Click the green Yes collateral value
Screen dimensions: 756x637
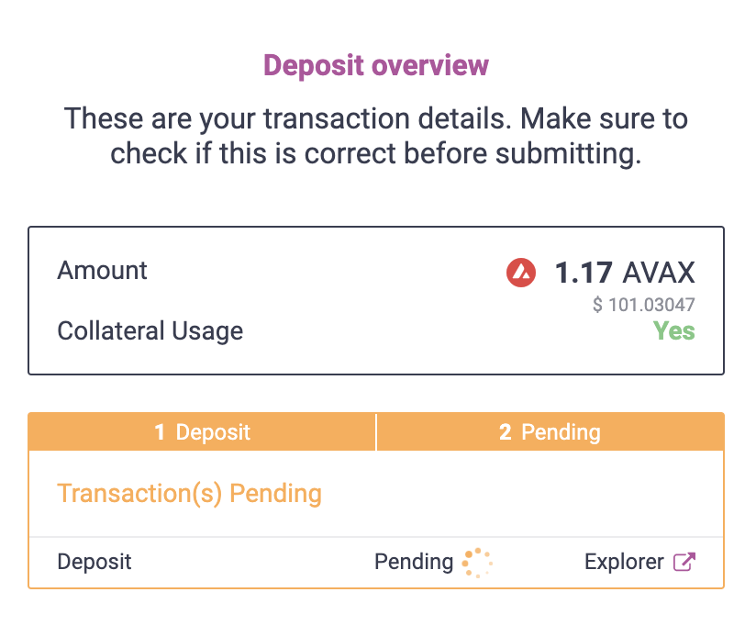coord(674,331)
